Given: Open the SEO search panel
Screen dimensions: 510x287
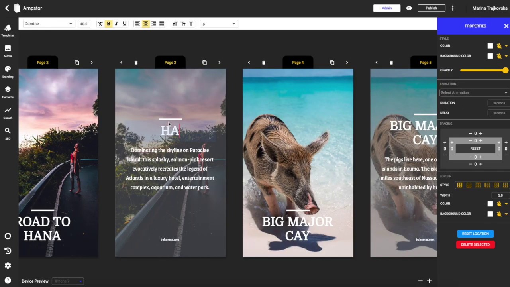Looking at the screenshot, I should point(8,134).
